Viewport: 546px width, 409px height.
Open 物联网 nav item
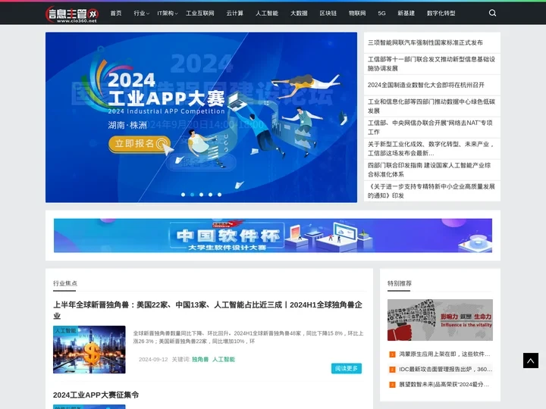357,13
